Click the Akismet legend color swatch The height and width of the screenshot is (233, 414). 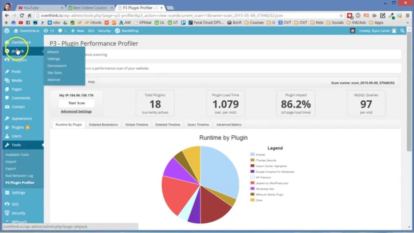pyautogui.click(x=252, y=155)
